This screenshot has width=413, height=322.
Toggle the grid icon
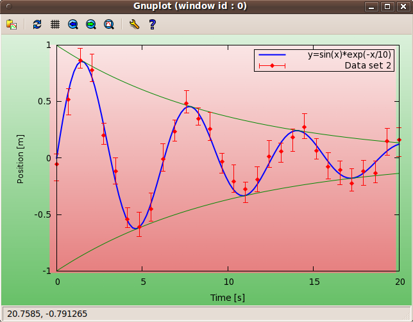(55, 24)
